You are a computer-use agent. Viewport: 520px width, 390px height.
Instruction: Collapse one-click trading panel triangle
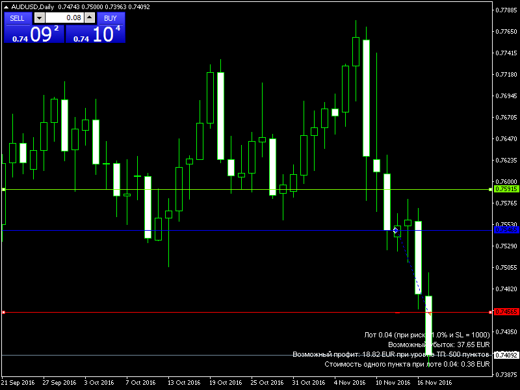coord(6,6)
